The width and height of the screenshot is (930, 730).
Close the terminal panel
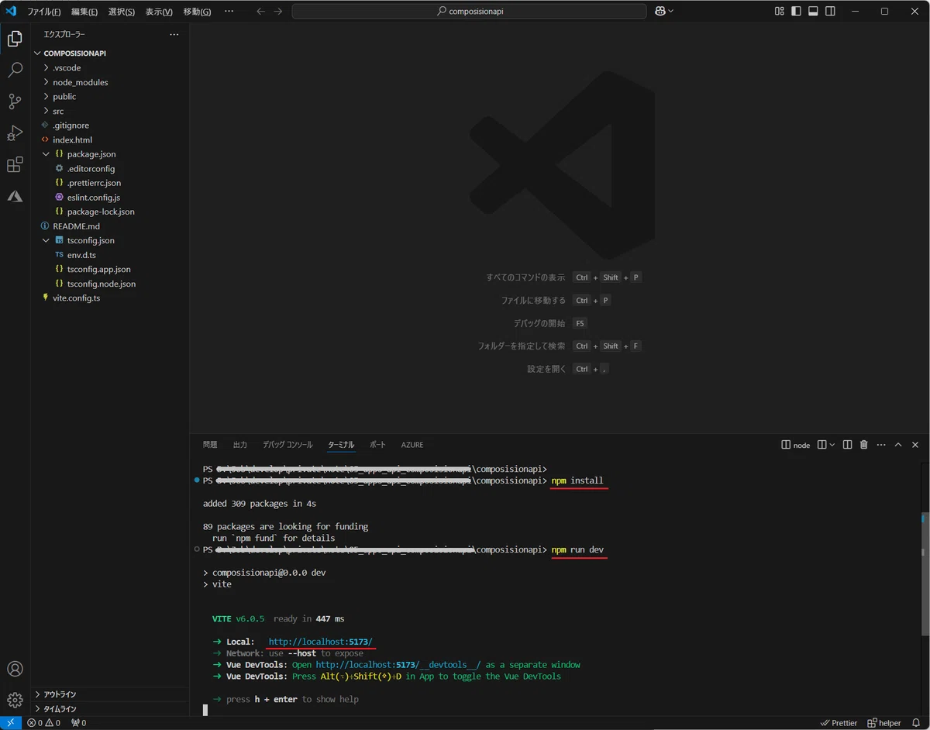[915, 445]
